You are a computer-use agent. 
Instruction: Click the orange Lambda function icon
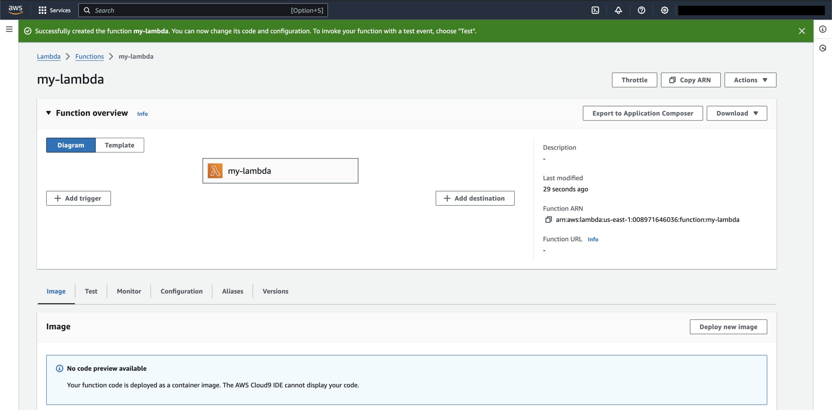pos(215,170)
